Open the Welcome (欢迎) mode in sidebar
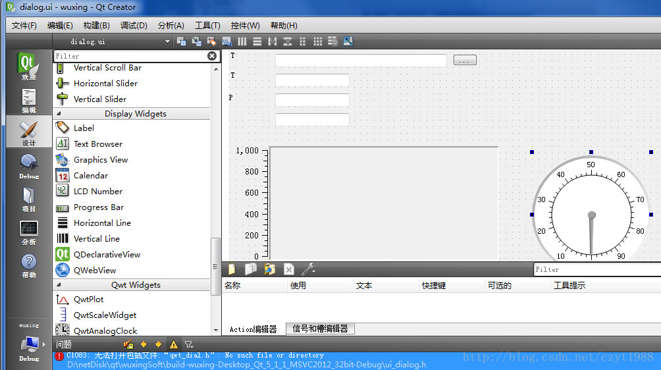 (29, 66)
